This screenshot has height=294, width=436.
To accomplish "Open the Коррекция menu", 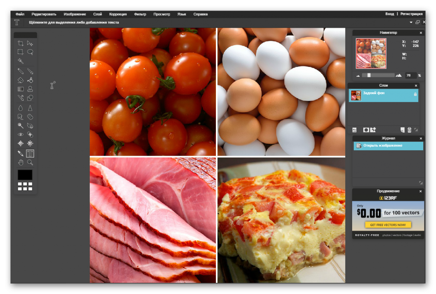I will [118, 14].
